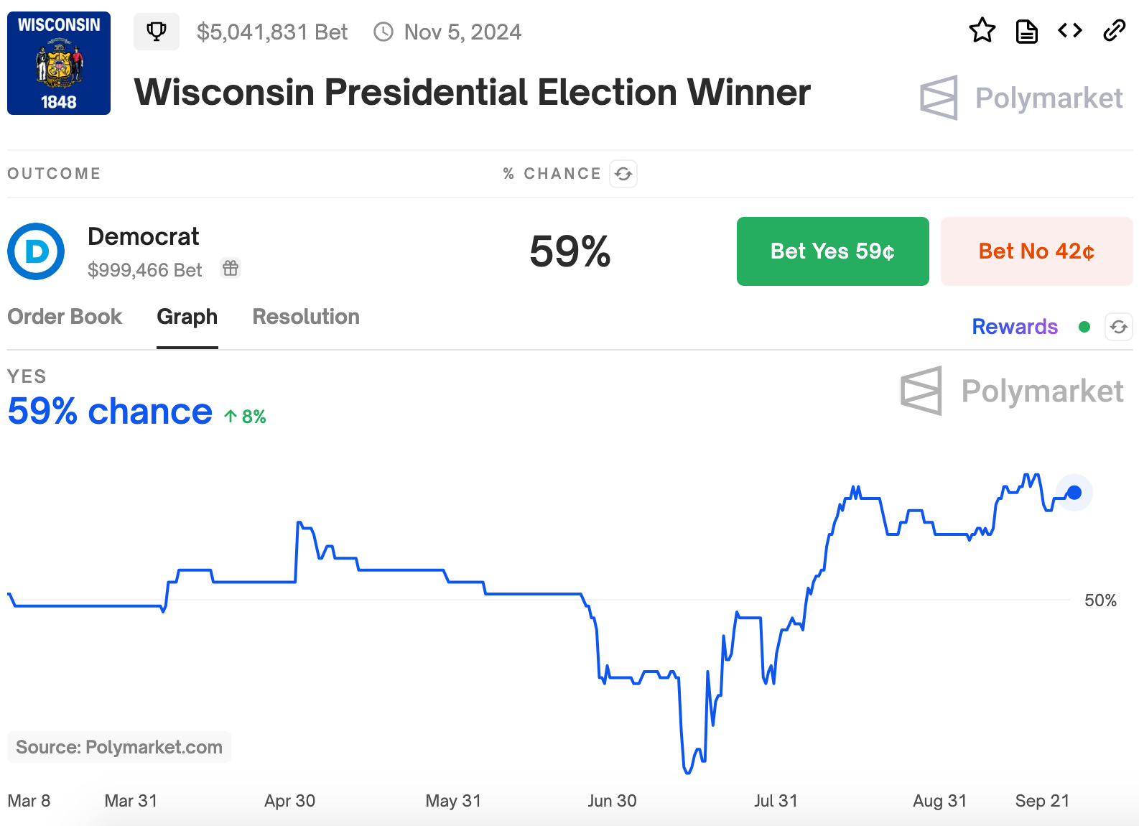Click the Democrat party logo
The width and height of the screenshot is (1139, 826).
click(36, 251)
